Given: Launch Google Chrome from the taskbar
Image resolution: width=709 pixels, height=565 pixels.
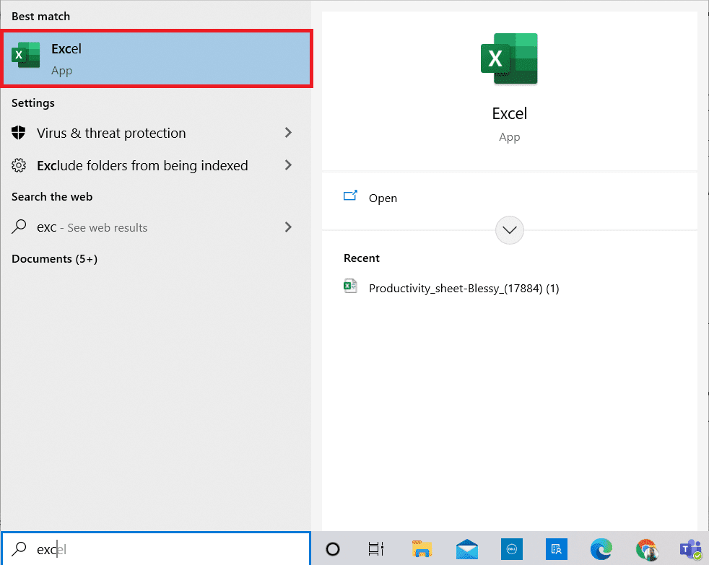Looking at the screenshot, I should (646, 549).
